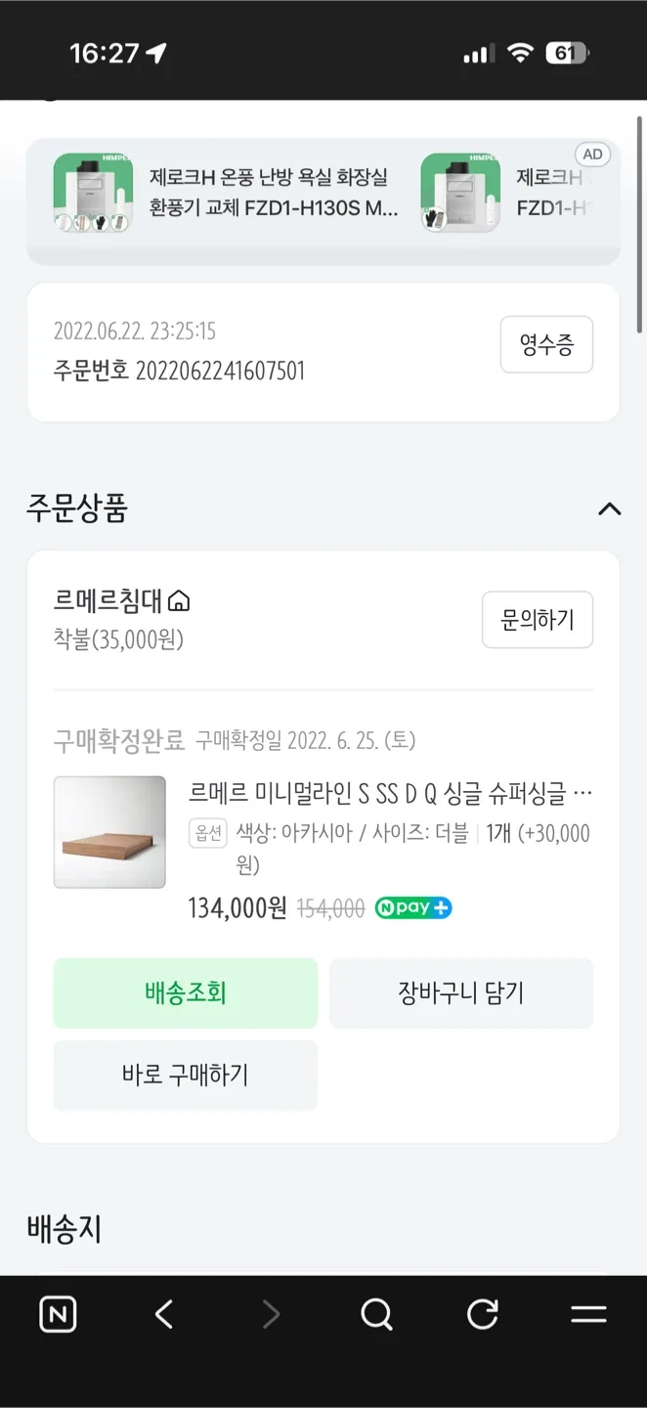Reload the page with refresh icon
The height and width of the screenshot is (1408, 647).
pos(483,1314)
